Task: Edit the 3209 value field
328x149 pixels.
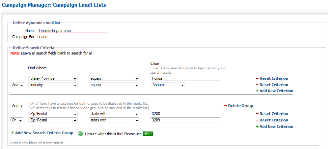Action: point(185,120)
